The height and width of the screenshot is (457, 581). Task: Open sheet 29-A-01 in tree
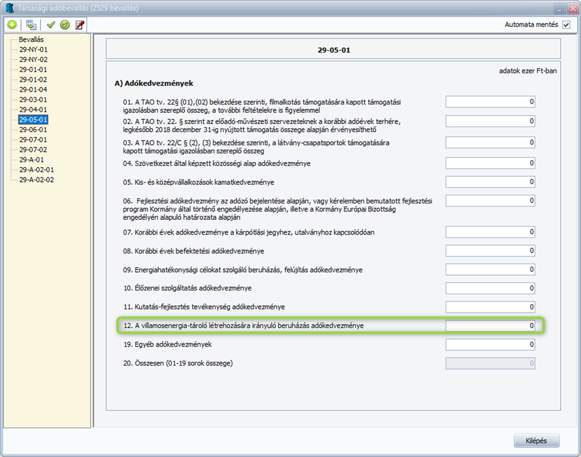point(31,160)
